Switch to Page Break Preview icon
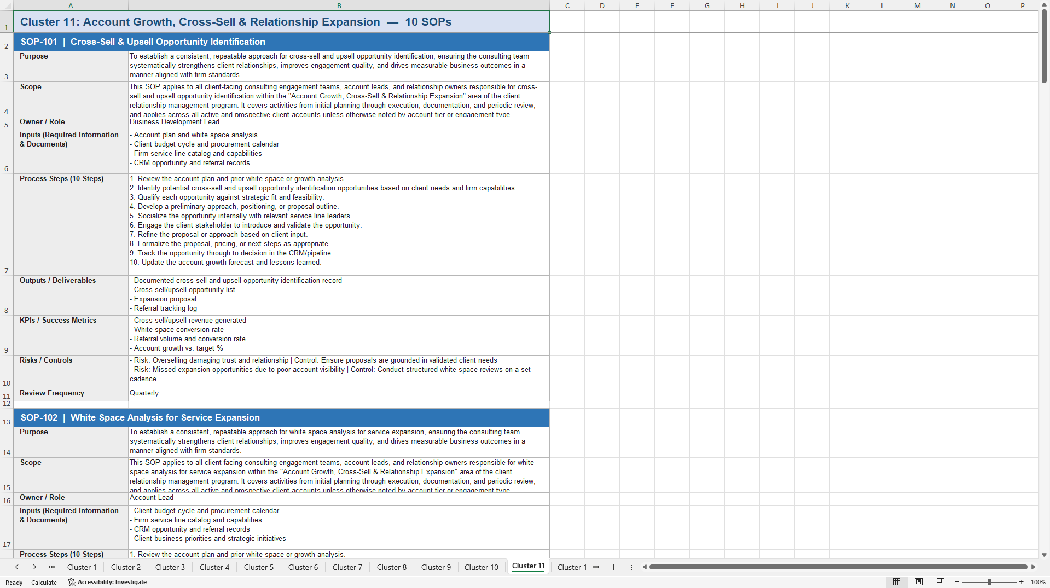The width and height of the screenshot is (1050, 588). coord(941,582)
